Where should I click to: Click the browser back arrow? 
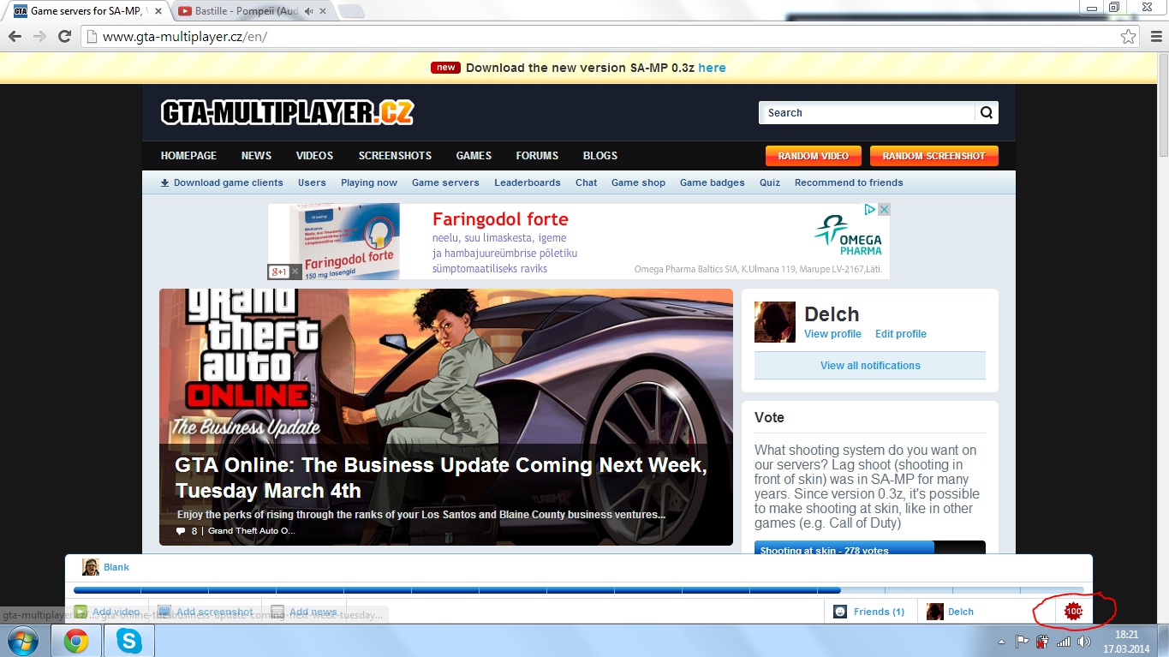click(x=15, y=37)
